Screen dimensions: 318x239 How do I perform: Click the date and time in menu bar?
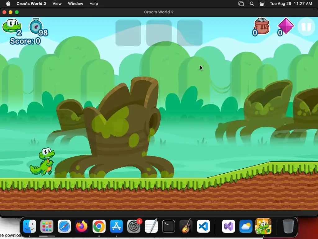pyautogui.click(x=291, y=4)
